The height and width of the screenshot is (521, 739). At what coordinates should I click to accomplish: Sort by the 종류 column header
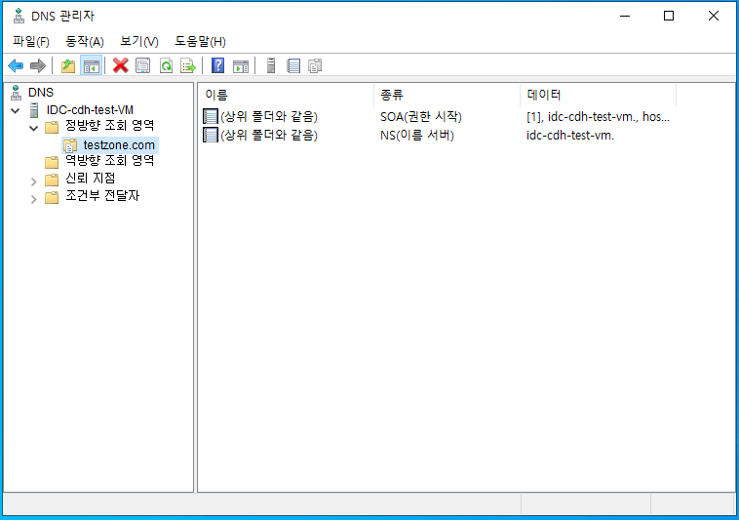coord(447,95)
